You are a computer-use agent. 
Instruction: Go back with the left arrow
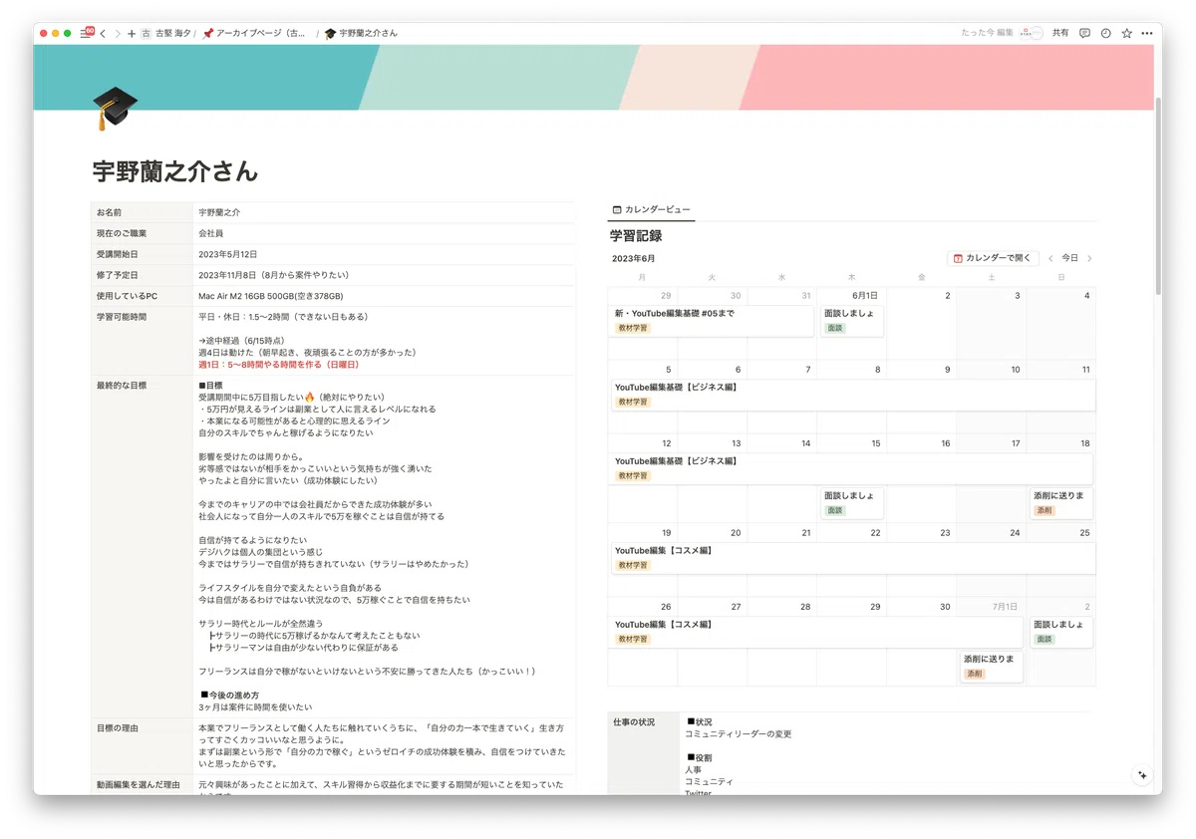pyautogui.click(x=103, y=33)
